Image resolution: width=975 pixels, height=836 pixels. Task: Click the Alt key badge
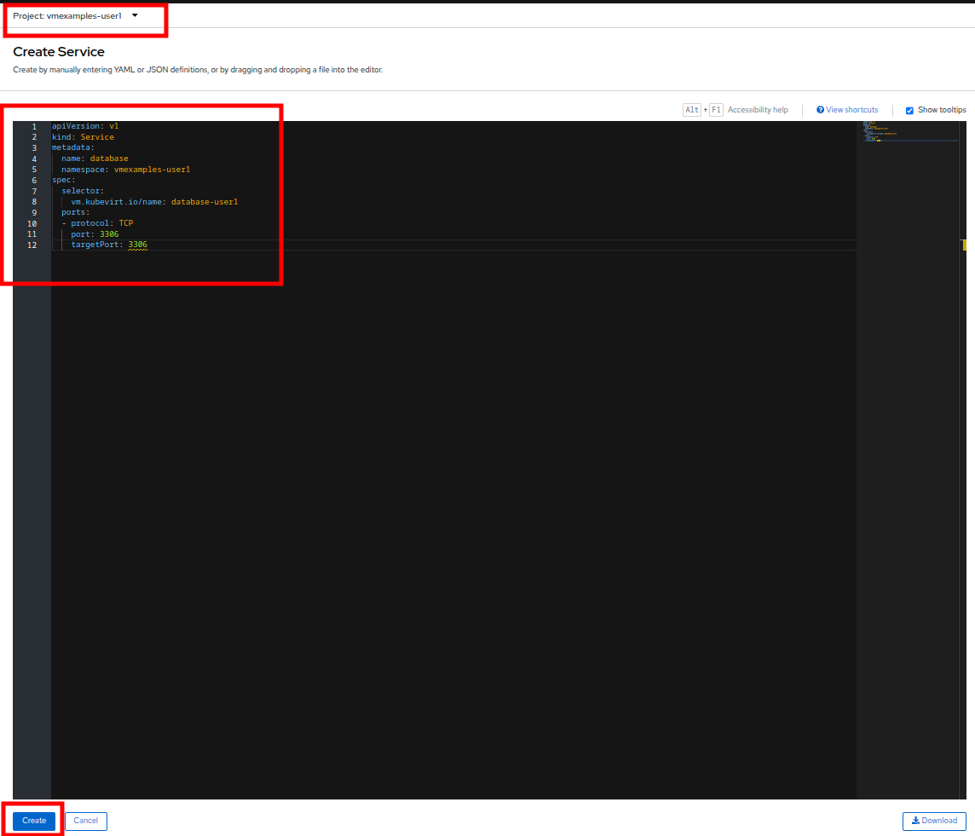coord(692,110)
